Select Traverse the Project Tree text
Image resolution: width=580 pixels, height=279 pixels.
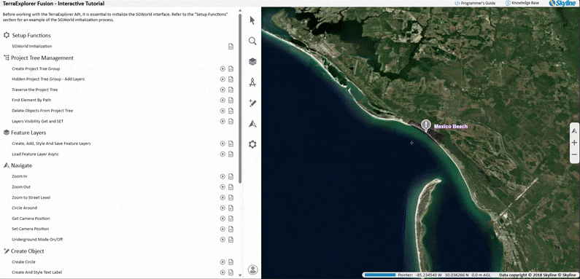coord(35,90)
